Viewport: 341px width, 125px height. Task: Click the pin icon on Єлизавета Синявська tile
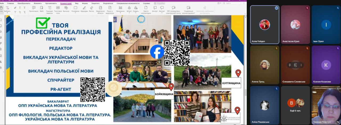[289, 65]
